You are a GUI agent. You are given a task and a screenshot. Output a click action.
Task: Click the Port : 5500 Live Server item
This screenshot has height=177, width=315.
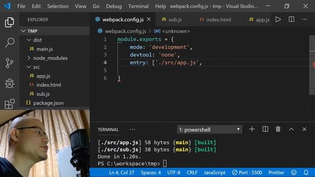(247, 173)
